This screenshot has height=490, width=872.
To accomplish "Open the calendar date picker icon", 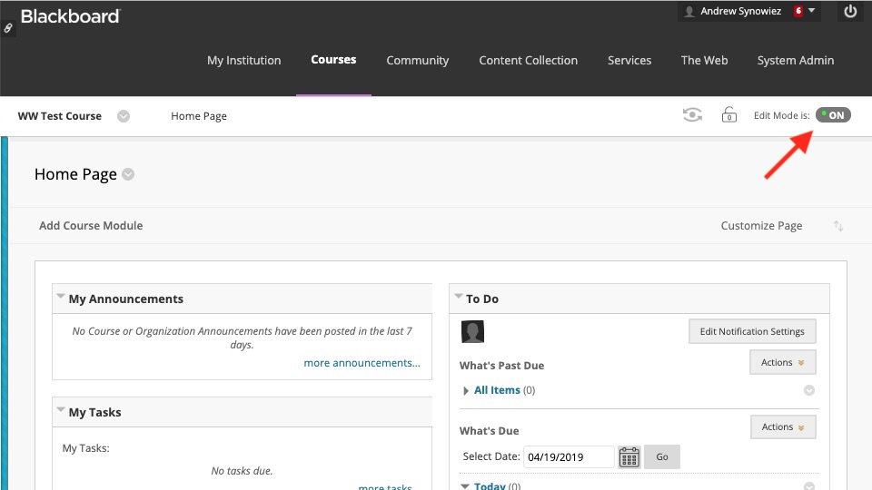I will [629, 457].
